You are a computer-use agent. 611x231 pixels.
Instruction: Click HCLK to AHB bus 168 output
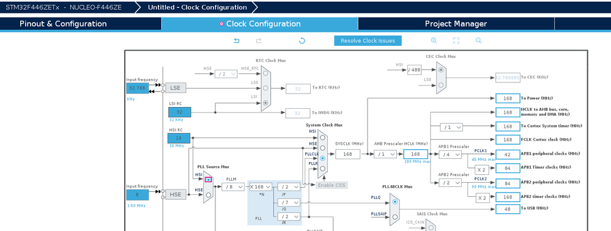pos(508,112)
